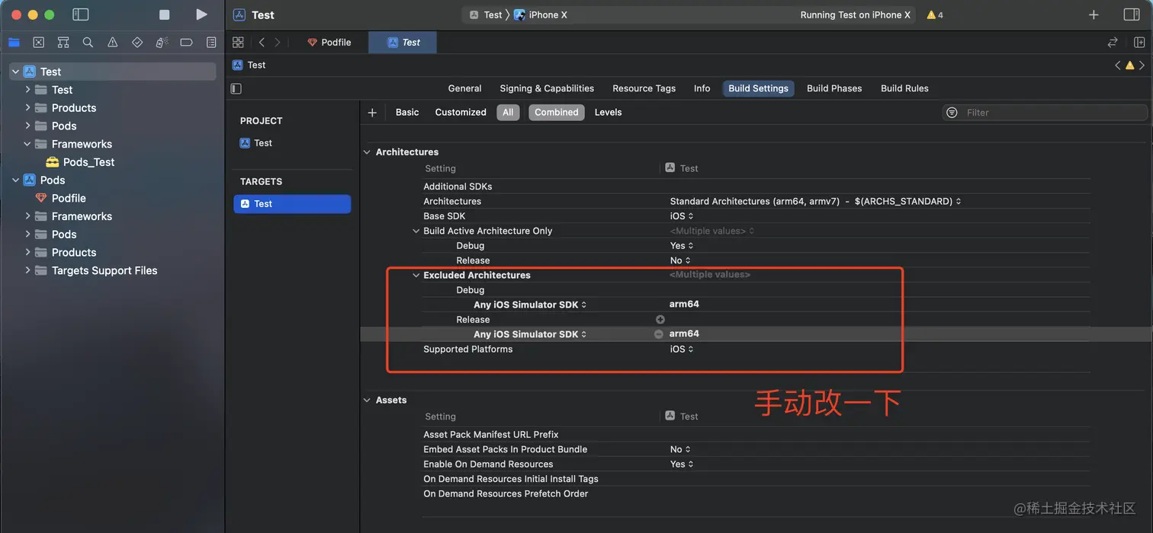1153x533 pixels.
Task: Stop the running Test app
Action: [164, 14]
